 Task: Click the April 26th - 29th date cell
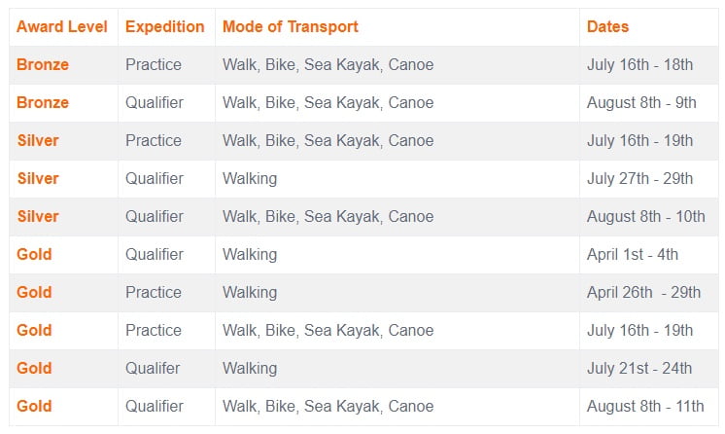coord(643,293)
